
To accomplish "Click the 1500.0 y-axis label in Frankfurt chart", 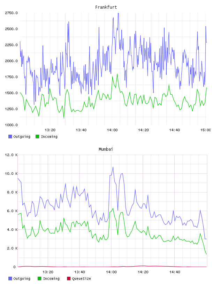I will [11, 93].
